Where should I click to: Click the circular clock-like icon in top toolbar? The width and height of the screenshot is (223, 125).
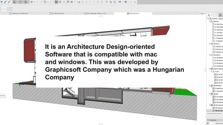click(115, 2)
